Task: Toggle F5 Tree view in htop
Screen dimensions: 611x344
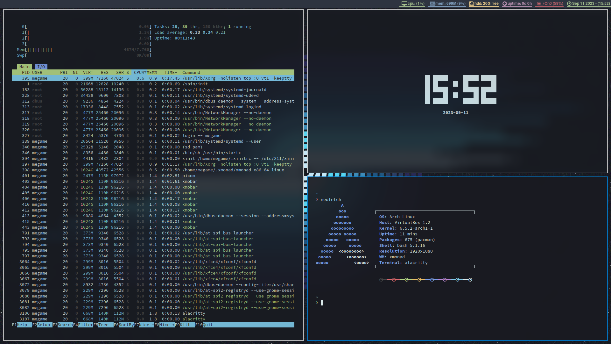Action: click(x=103, y=325)
